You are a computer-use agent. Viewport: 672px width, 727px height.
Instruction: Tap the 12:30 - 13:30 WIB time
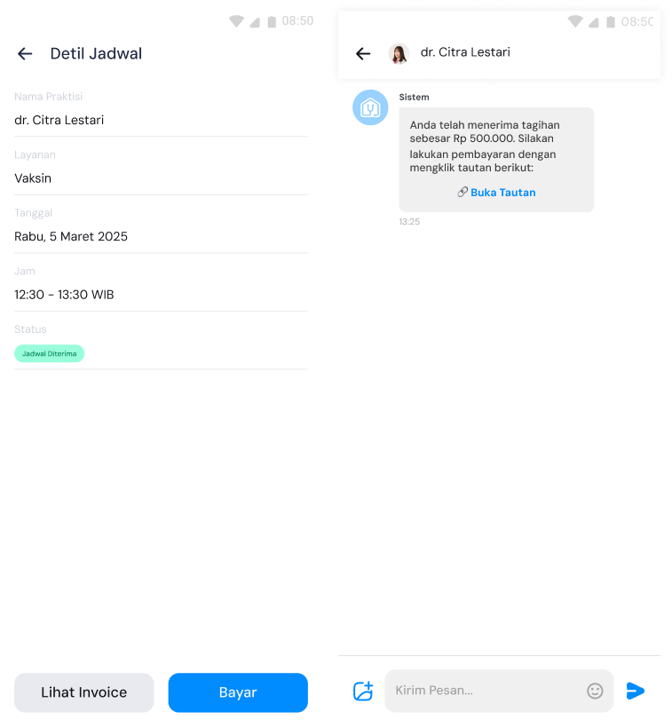[x=64, y=295]
